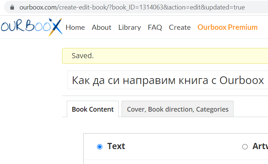Image resolution: width=268 pixels, height=164 pixels.
Task: Click the Create navigation link
Action: [180, 27]
